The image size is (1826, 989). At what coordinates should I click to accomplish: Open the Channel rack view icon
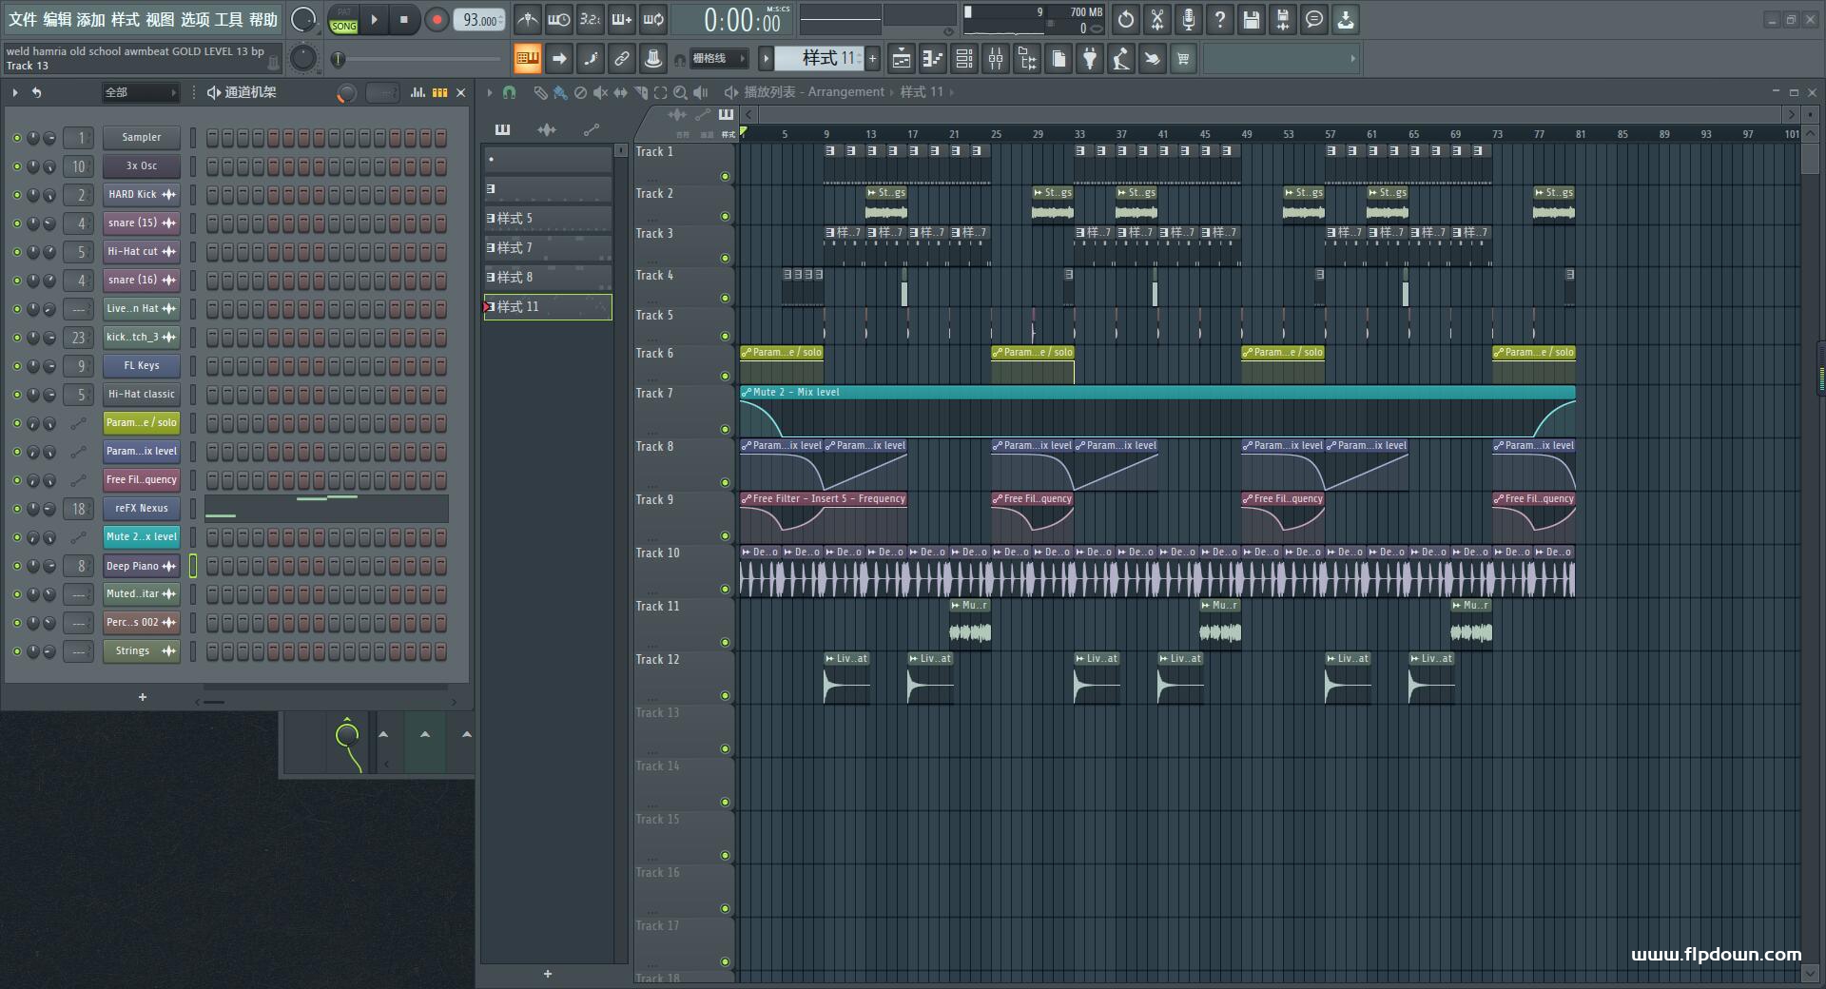pyautogui.click(x=964, y=59)
